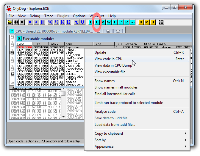Select Save data to .udd file...
Viewport: 200px width, 156px height.
(x=137, y=118)
